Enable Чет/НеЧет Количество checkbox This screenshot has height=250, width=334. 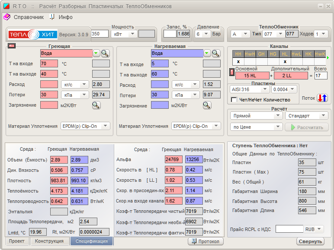tap(234, 99)
